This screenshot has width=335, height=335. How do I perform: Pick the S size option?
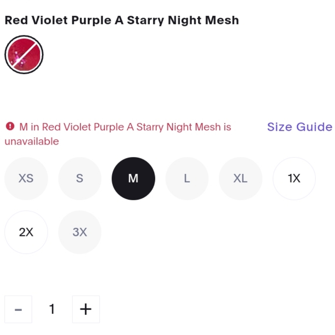[x=80, y=179]
